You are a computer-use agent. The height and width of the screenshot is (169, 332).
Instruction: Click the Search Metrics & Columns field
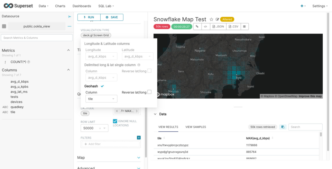tap(37, 38)
